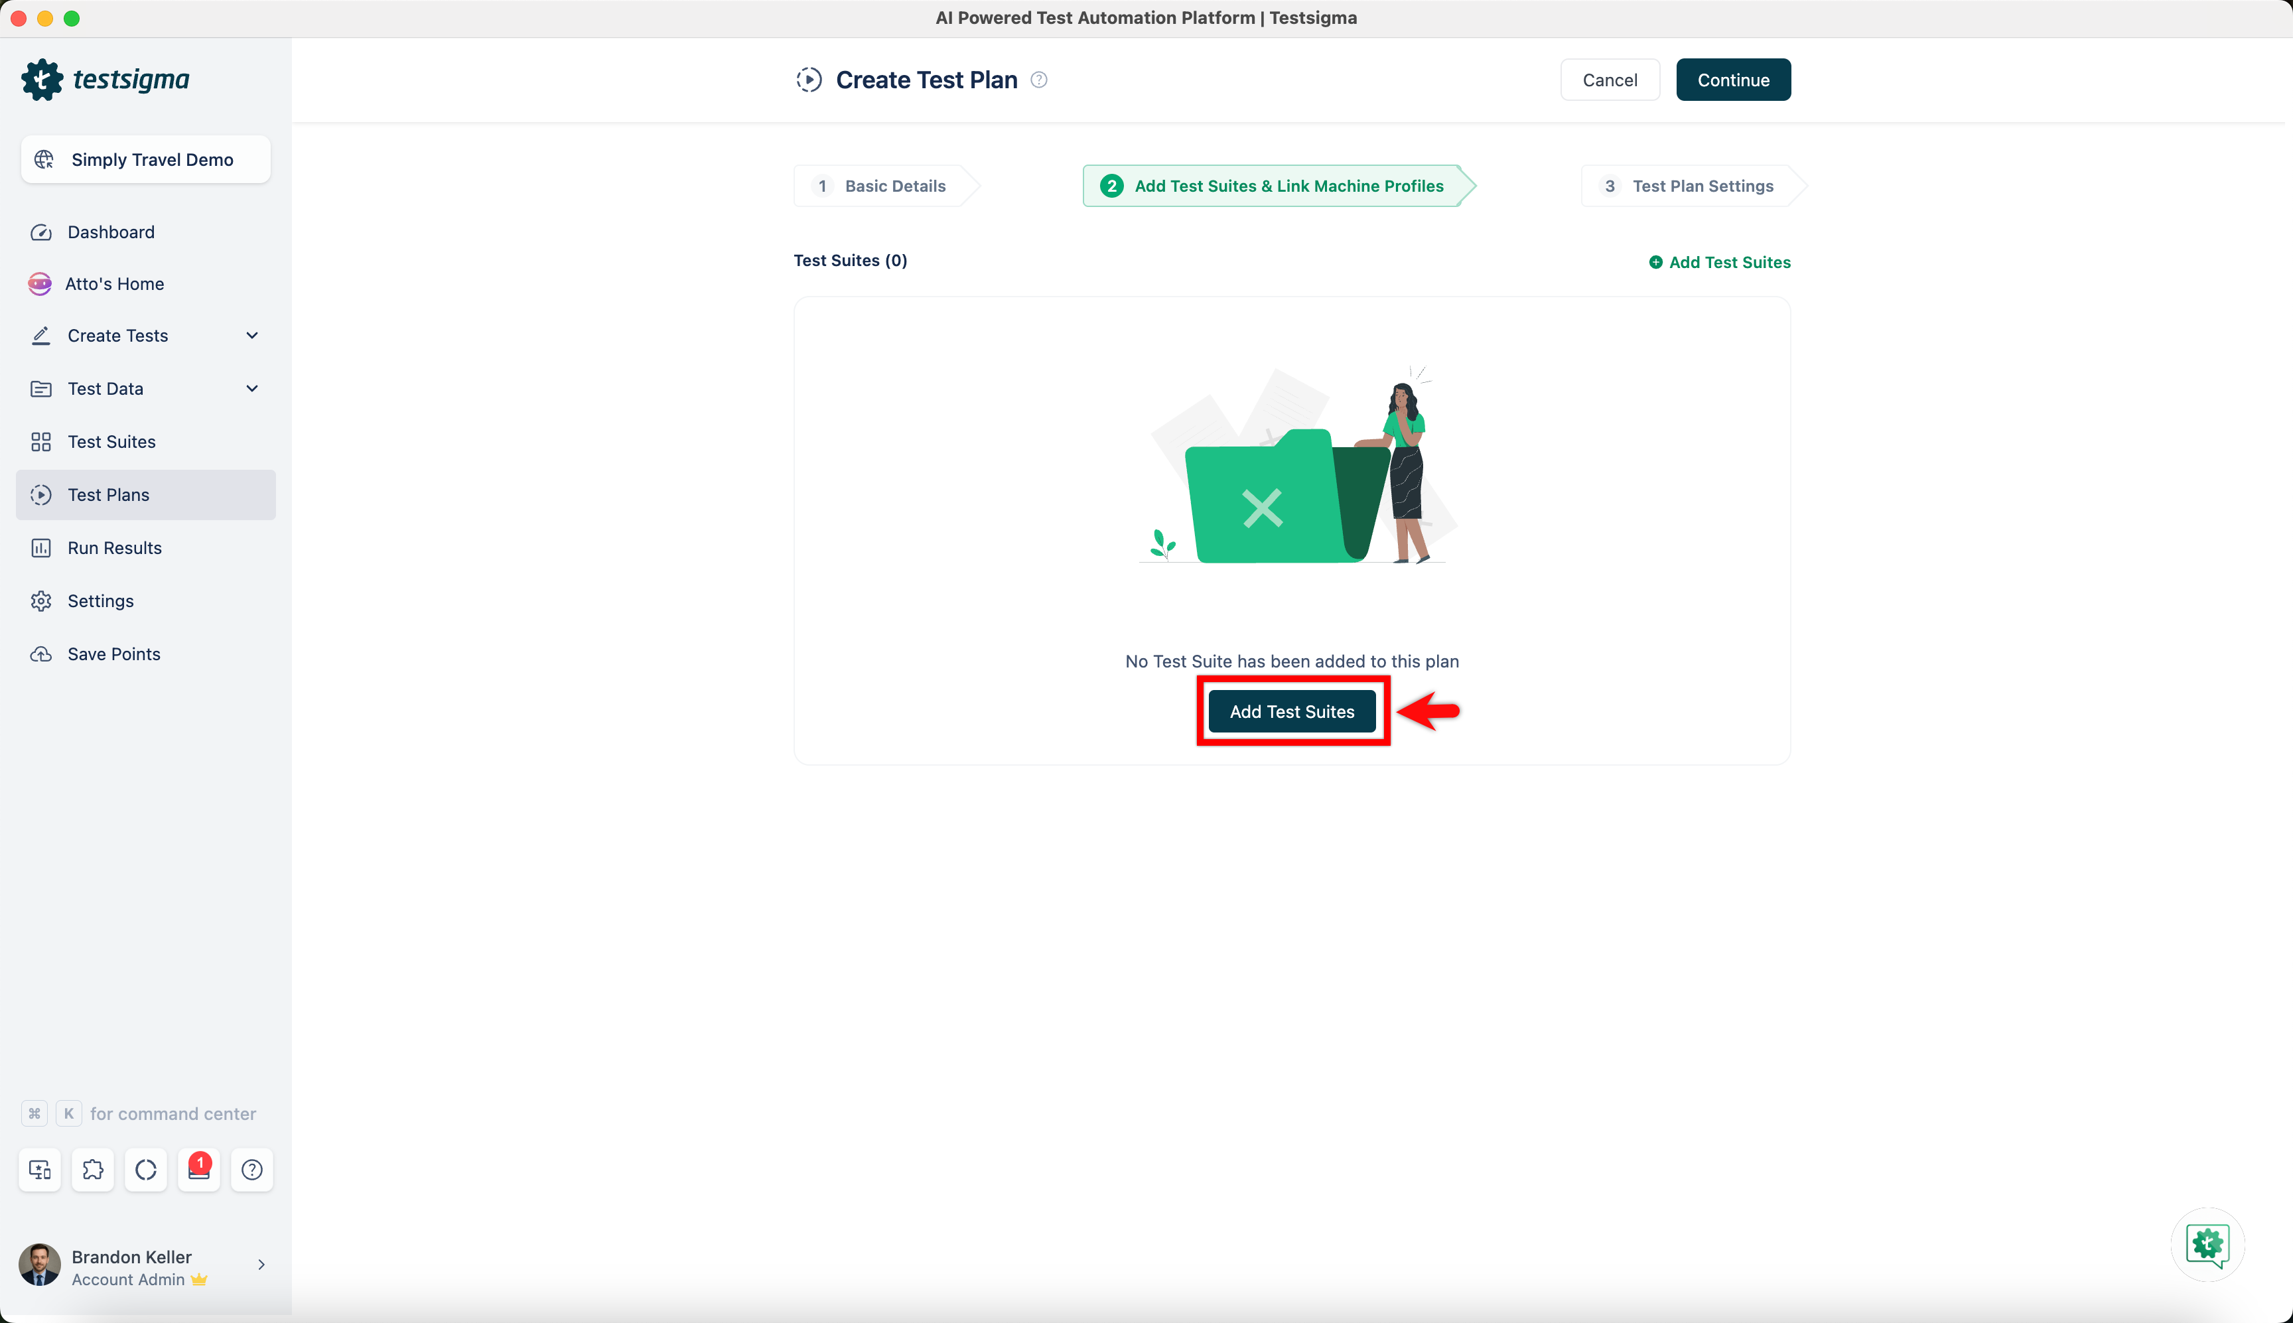Click the devices icon in sidebar footer
2293x1323 pixels.
40,1170
